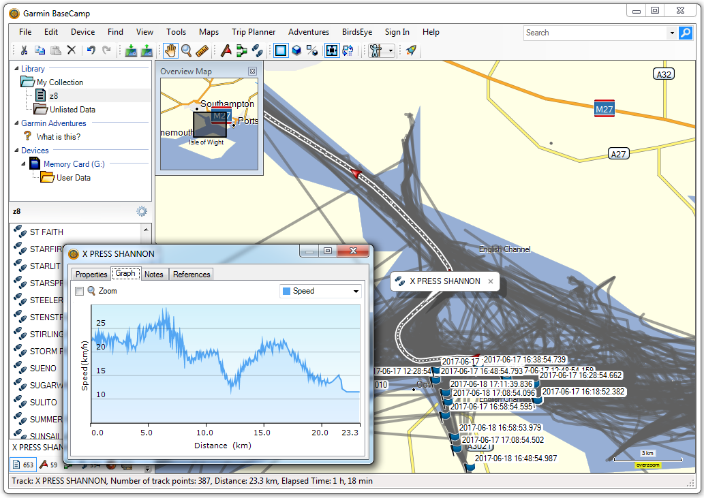Select the Pan hand tool
The height and width of the screenshot is (498, 704).
point(170,50)
